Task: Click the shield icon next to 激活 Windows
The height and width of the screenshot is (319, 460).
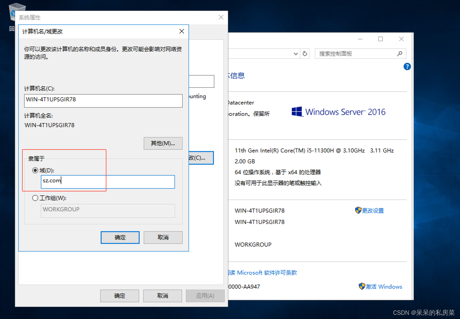Action: 362,286
